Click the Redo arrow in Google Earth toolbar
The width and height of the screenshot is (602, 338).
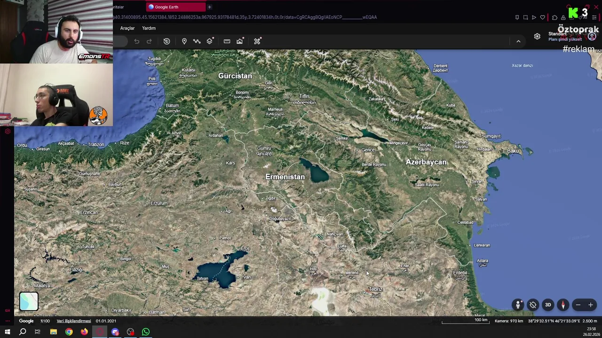click(x=149, y=41)
